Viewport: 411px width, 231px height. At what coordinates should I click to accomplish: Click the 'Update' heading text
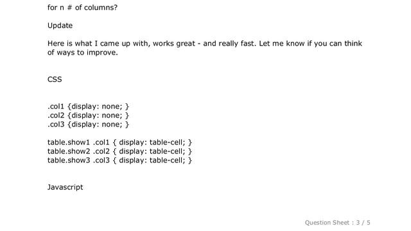60,26
